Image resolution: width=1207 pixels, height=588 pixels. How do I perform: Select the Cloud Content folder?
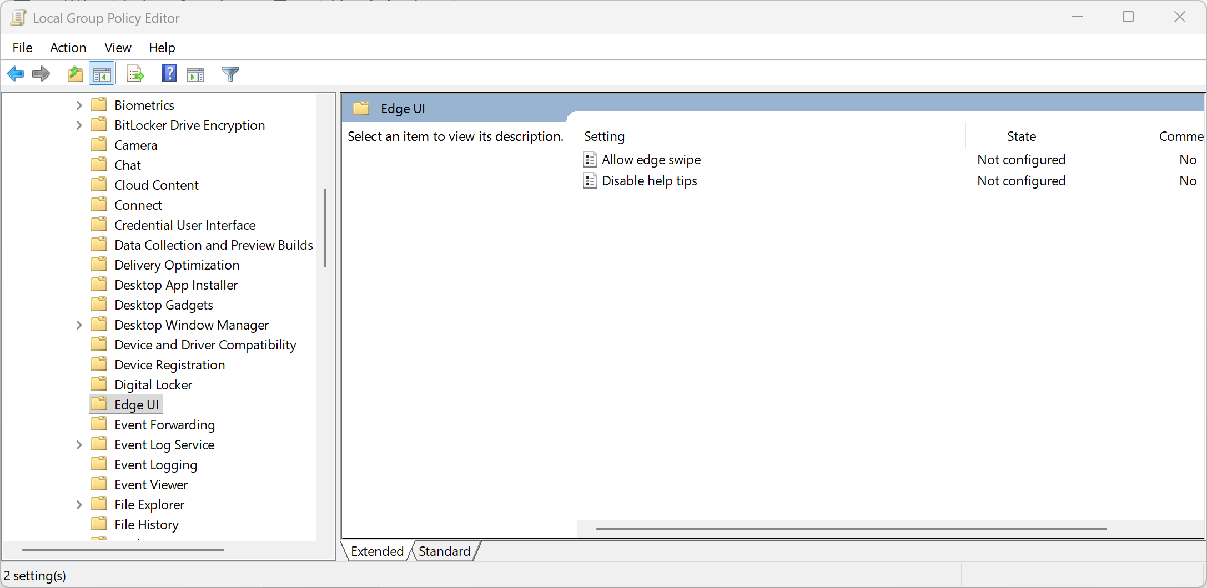click(156, 185)
